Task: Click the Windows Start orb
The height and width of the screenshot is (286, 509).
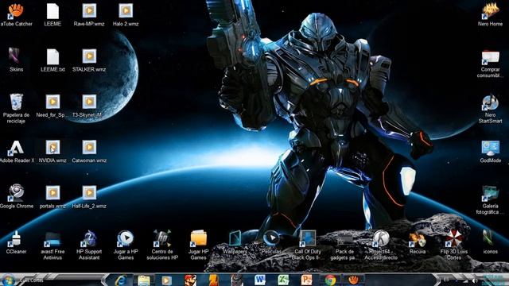Action: (x=8, y=280)
